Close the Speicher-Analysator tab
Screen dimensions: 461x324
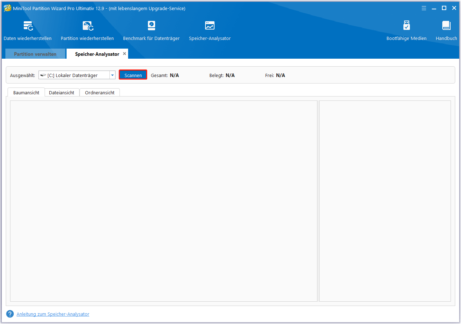125,54
